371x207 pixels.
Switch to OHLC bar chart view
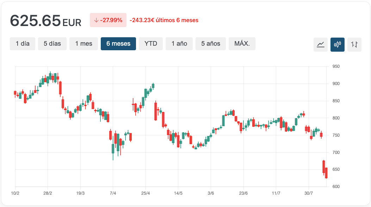[x=354, y=44]
